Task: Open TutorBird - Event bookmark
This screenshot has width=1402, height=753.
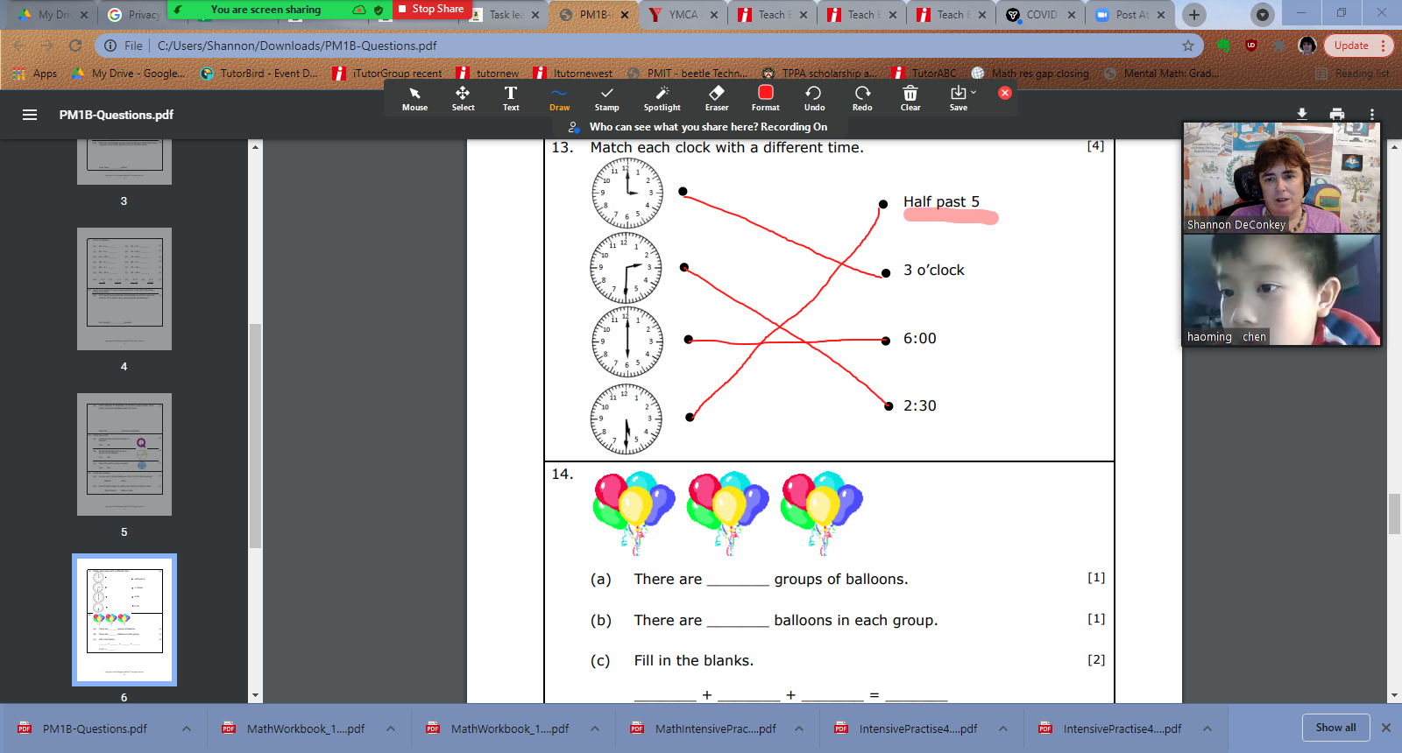Action: 259,74
